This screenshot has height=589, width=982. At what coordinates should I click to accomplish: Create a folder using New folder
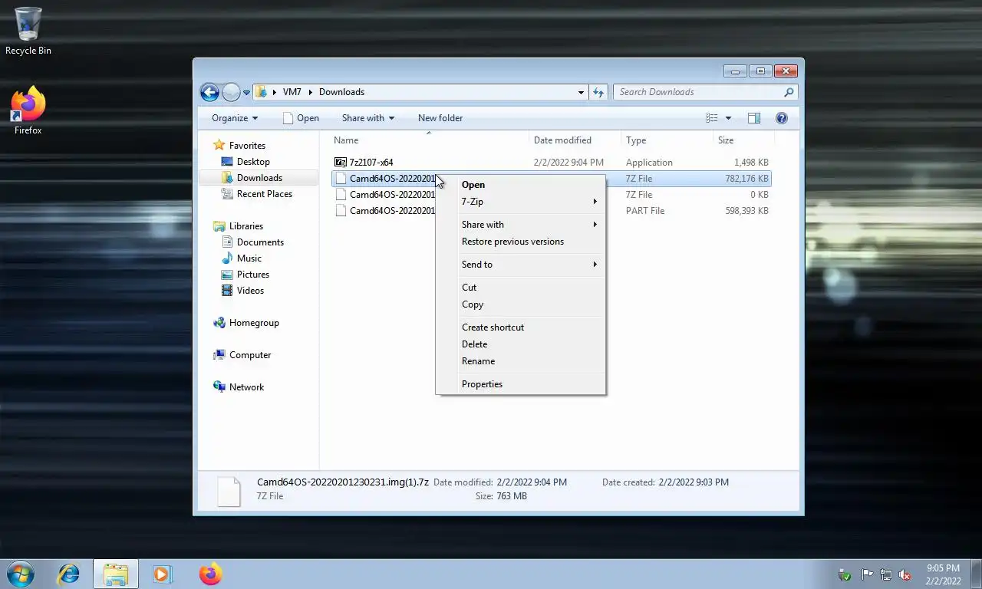[x=440, y=118]
